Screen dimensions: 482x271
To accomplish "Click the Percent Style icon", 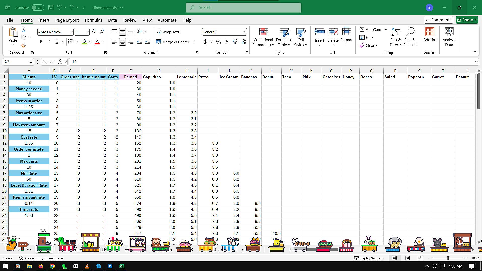I will click(218, 42).
